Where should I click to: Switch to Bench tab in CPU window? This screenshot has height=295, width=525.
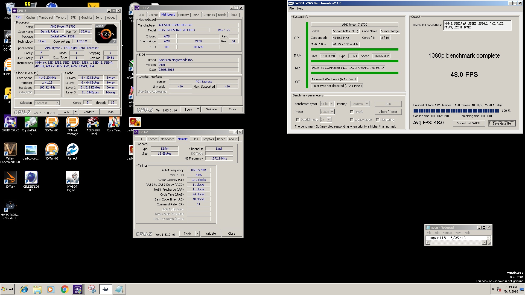[99, 17]
